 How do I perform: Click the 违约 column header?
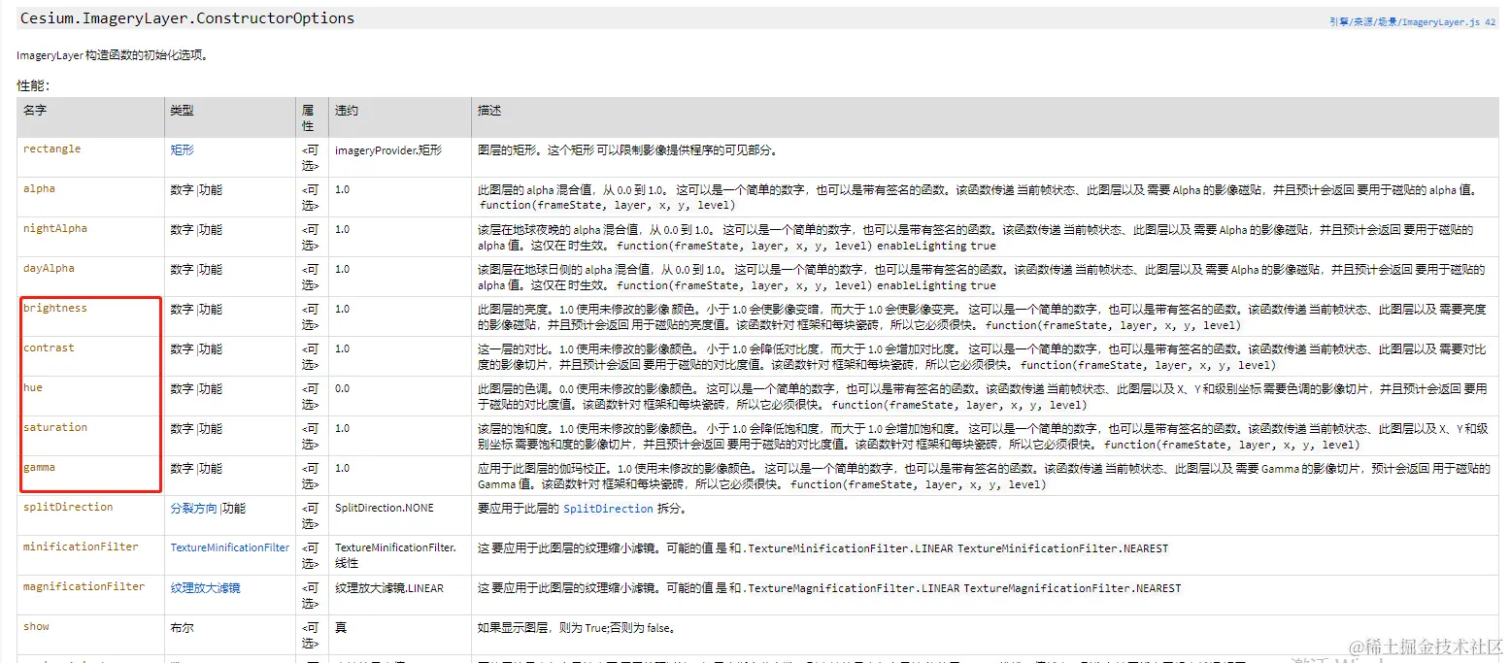point(347,111)
